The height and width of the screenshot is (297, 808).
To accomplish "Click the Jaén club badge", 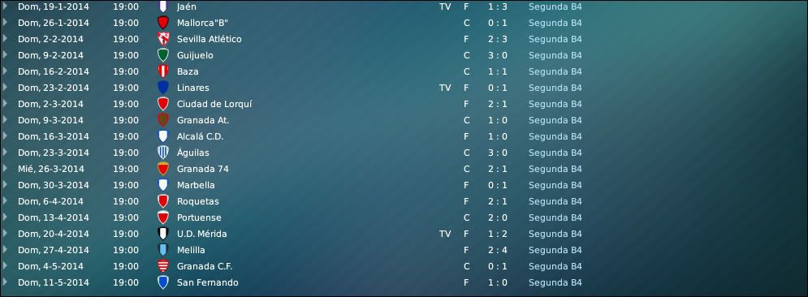I will [x=163, y=6].
